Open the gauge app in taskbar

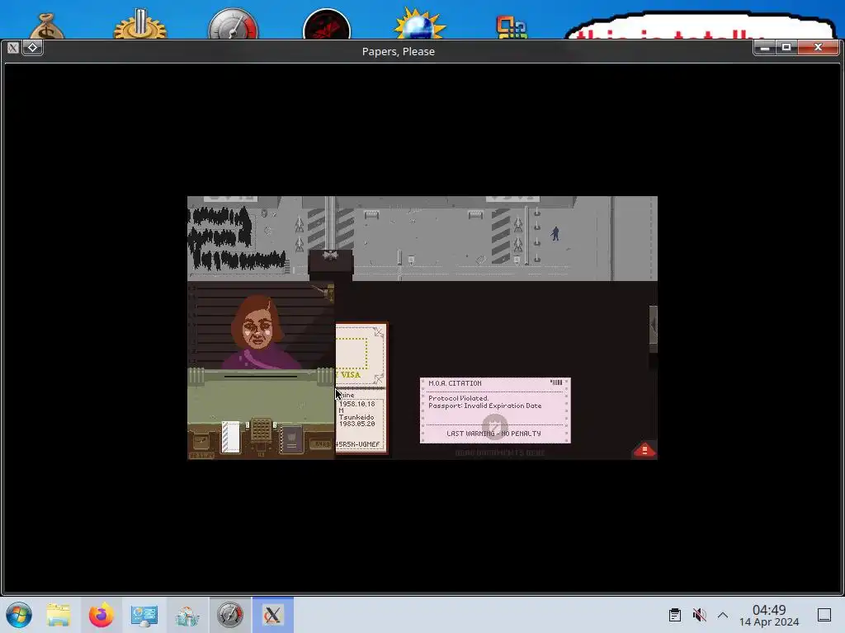[230, 615]
